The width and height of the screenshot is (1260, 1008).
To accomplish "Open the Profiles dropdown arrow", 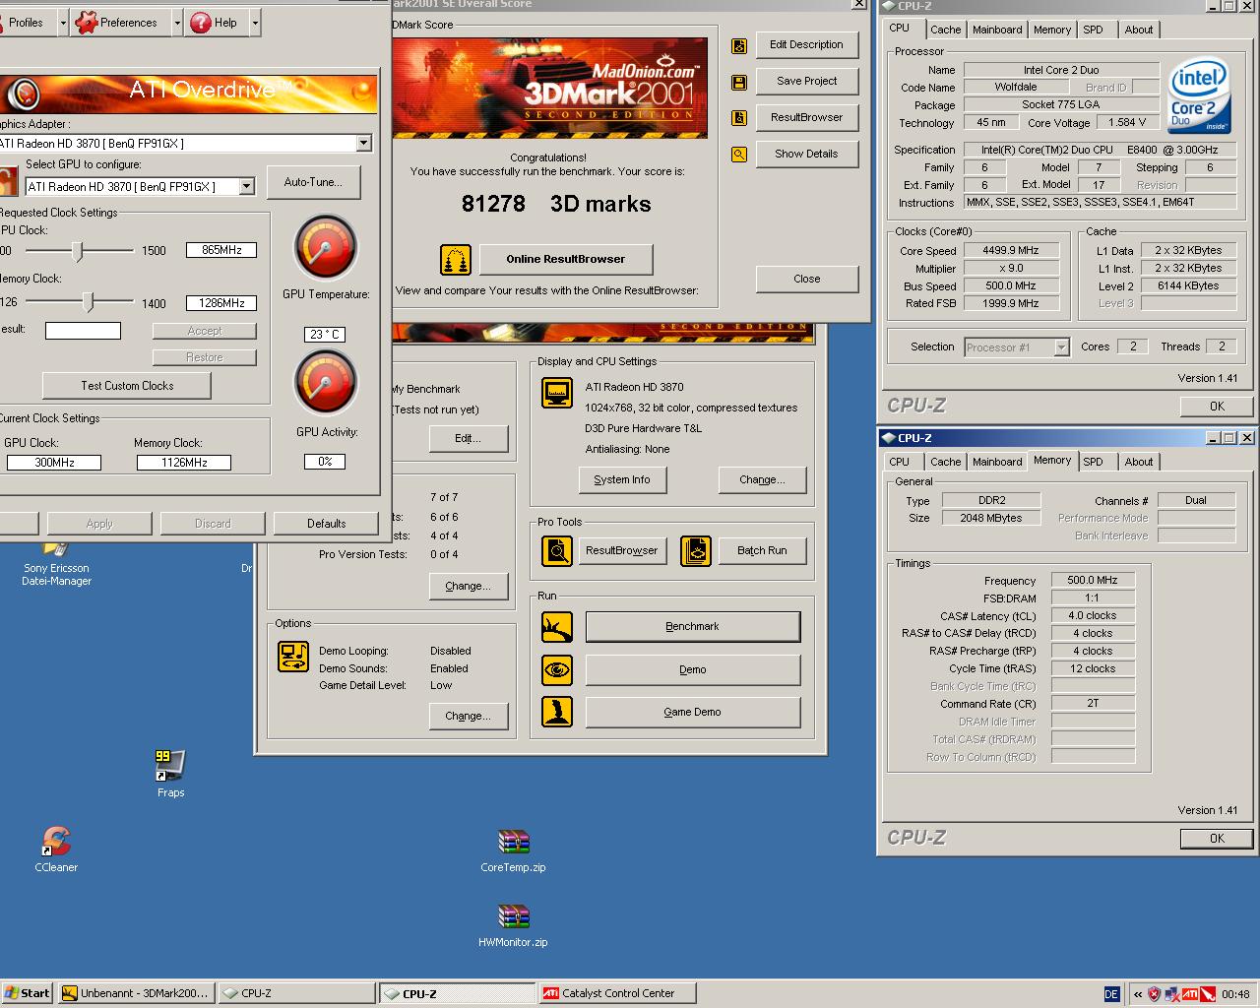I will tap(63, 23).
